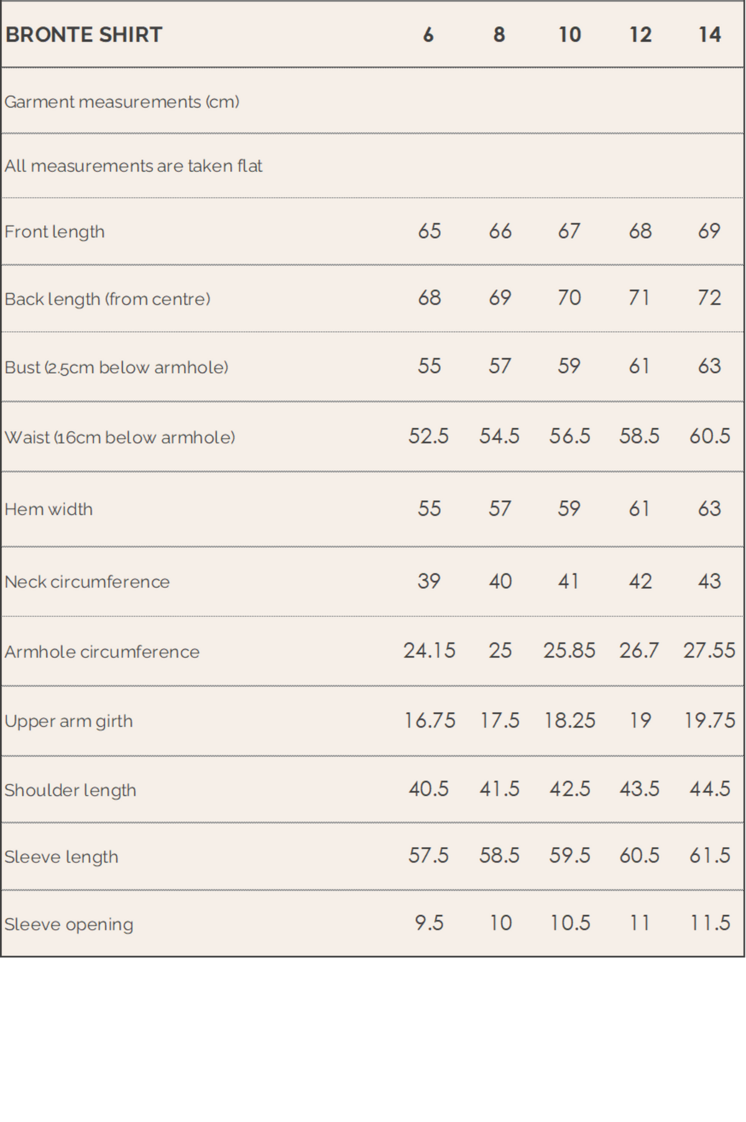The image size is (746, 1122).
Task: Select Sleeve length value 60.5
Action: pyautogui.click(x=639, y=855)
